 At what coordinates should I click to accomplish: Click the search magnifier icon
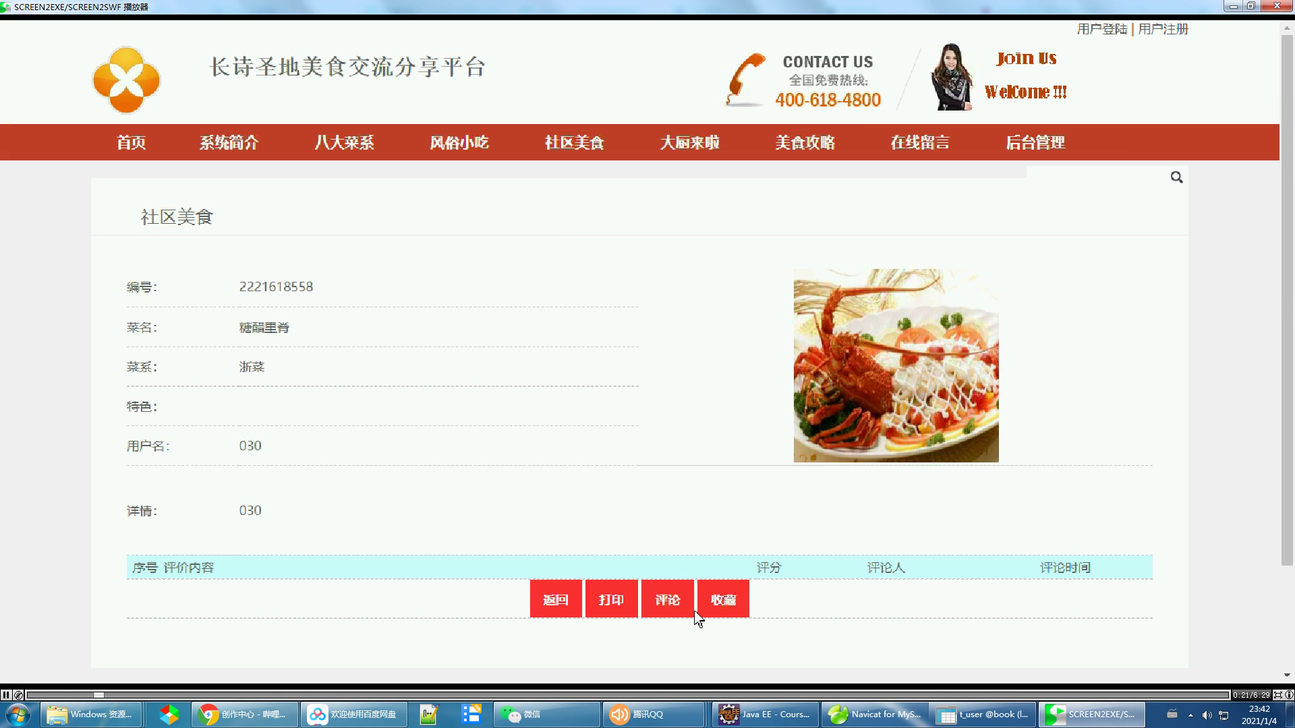coord(1176,177)
